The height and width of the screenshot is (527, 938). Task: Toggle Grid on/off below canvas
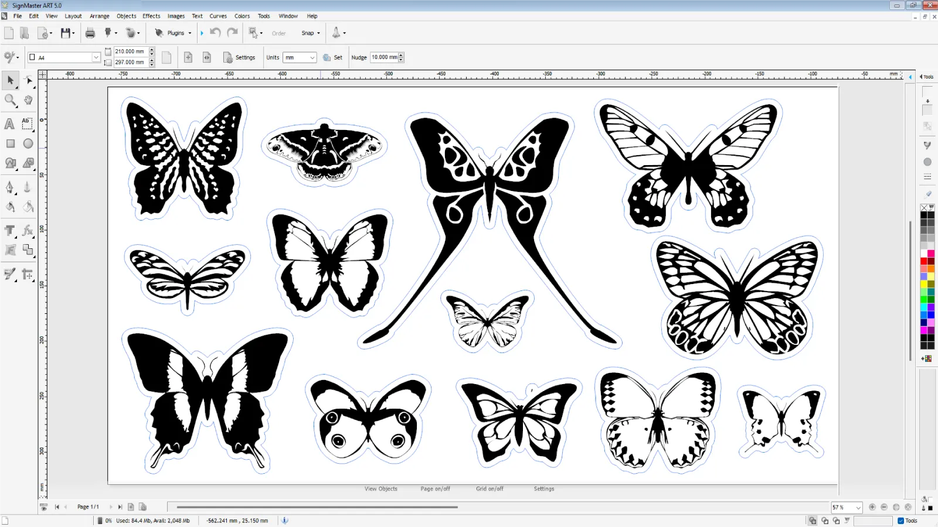[x=490, y=489]
